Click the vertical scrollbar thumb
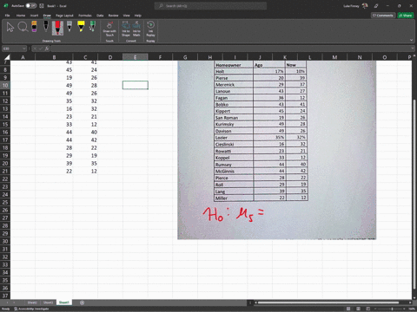 tap(414, 193)
